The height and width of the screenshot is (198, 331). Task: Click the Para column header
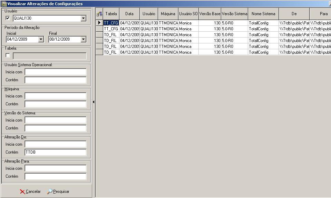coord(320,14)
